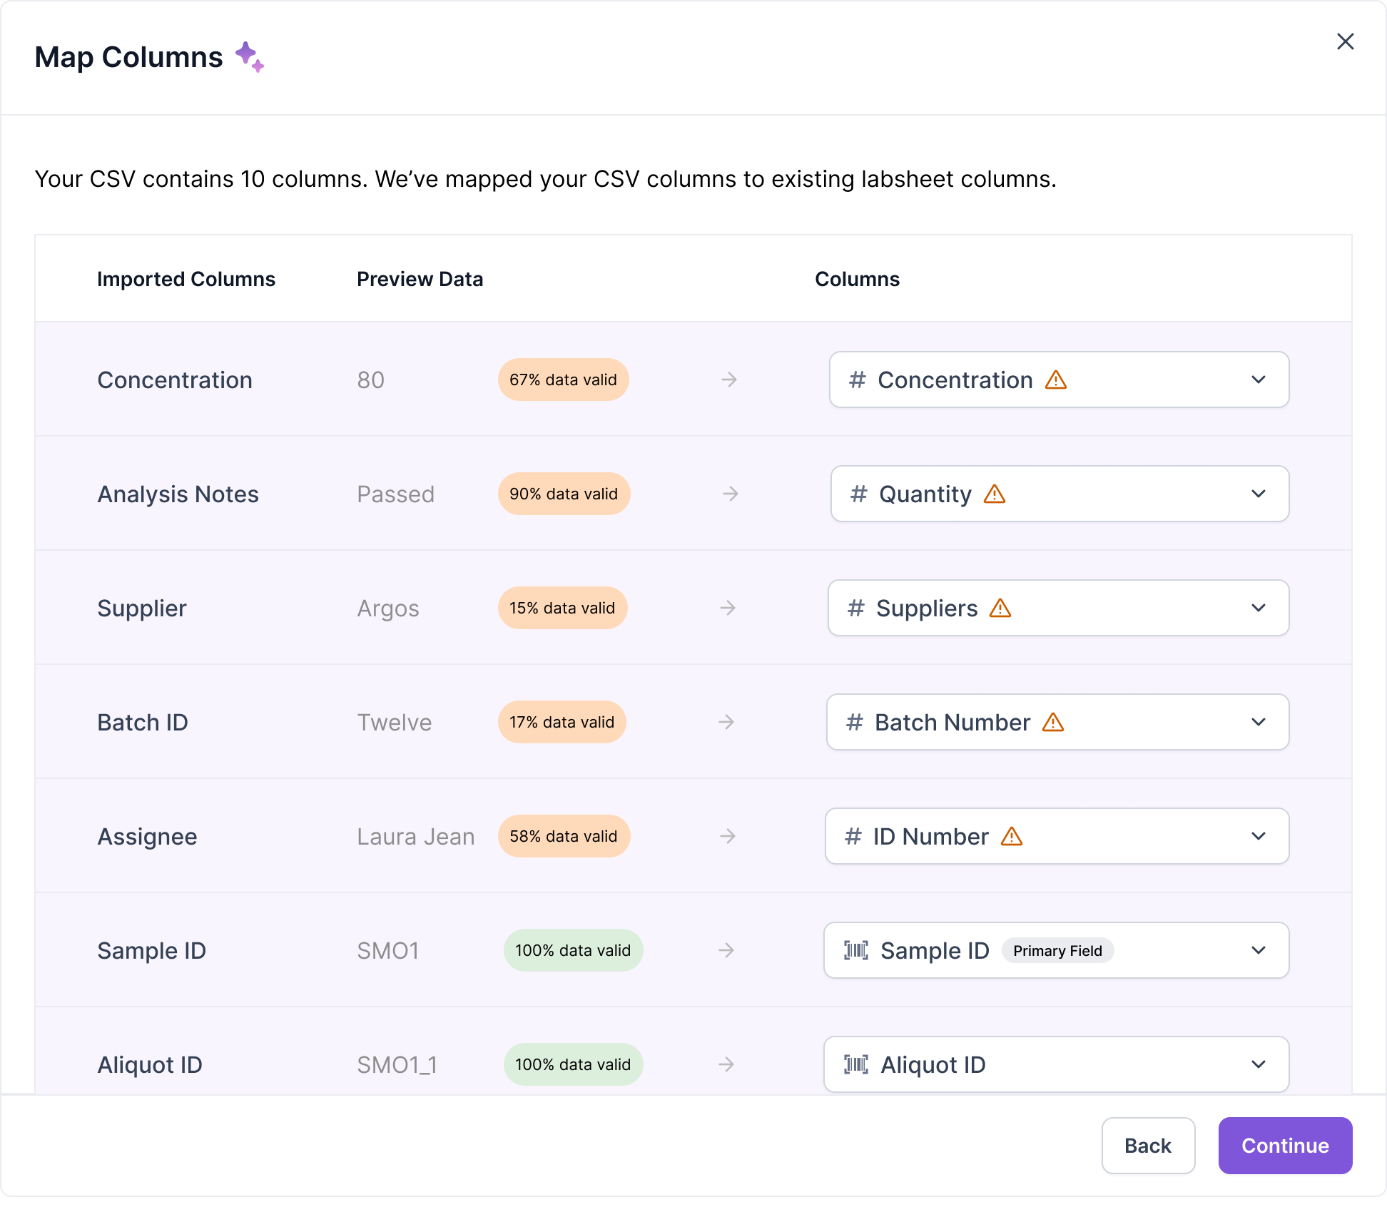Click the warning triangle next to ID Number

pos(1012,836)
